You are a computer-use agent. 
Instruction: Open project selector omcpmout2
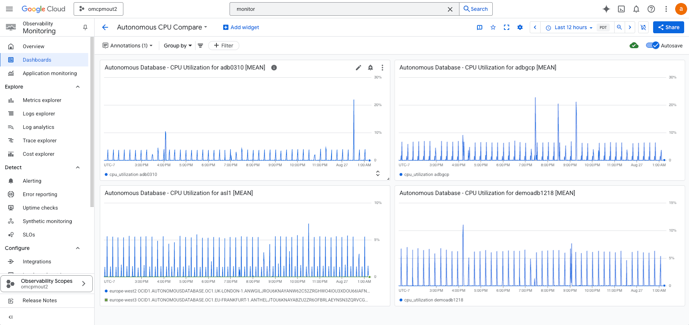(x=99, y=9)
